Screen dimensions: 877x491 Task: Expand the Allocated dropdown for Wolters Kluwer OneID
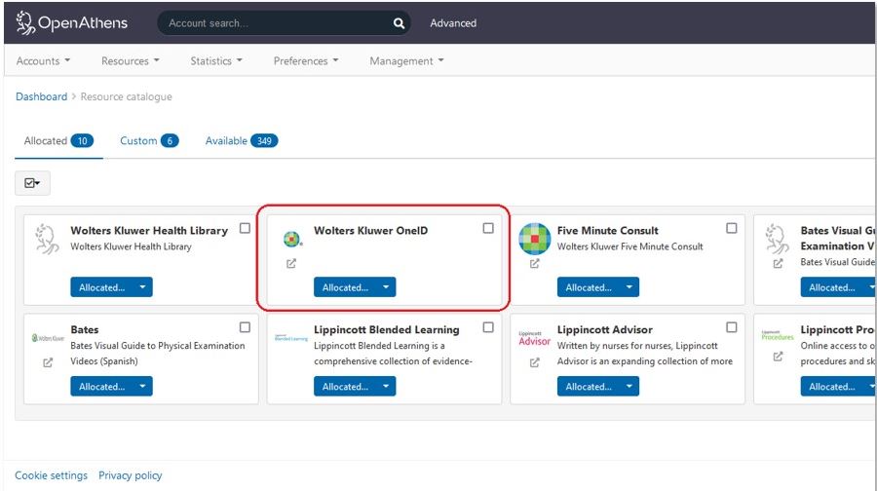point(387,287)
